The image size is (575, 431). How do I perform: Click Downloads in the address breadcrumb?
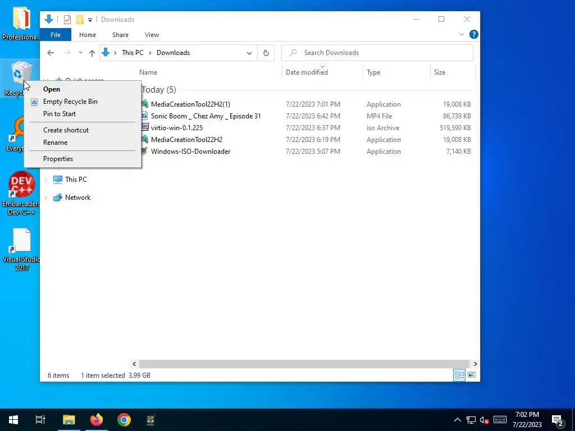(173, 53)
